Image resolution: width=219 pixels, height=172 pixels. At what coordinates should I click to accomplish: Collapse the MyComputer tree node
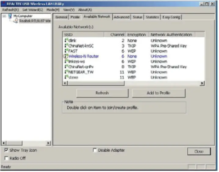click(x=4, y=16)
